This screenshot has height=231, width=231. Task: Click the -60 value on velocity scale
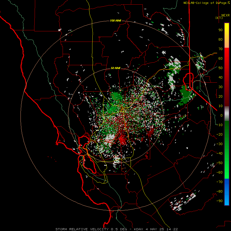219,172
